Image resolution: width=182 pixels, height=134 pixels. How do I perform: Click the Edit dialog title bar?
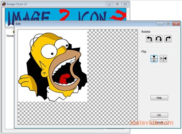point(85,24)
